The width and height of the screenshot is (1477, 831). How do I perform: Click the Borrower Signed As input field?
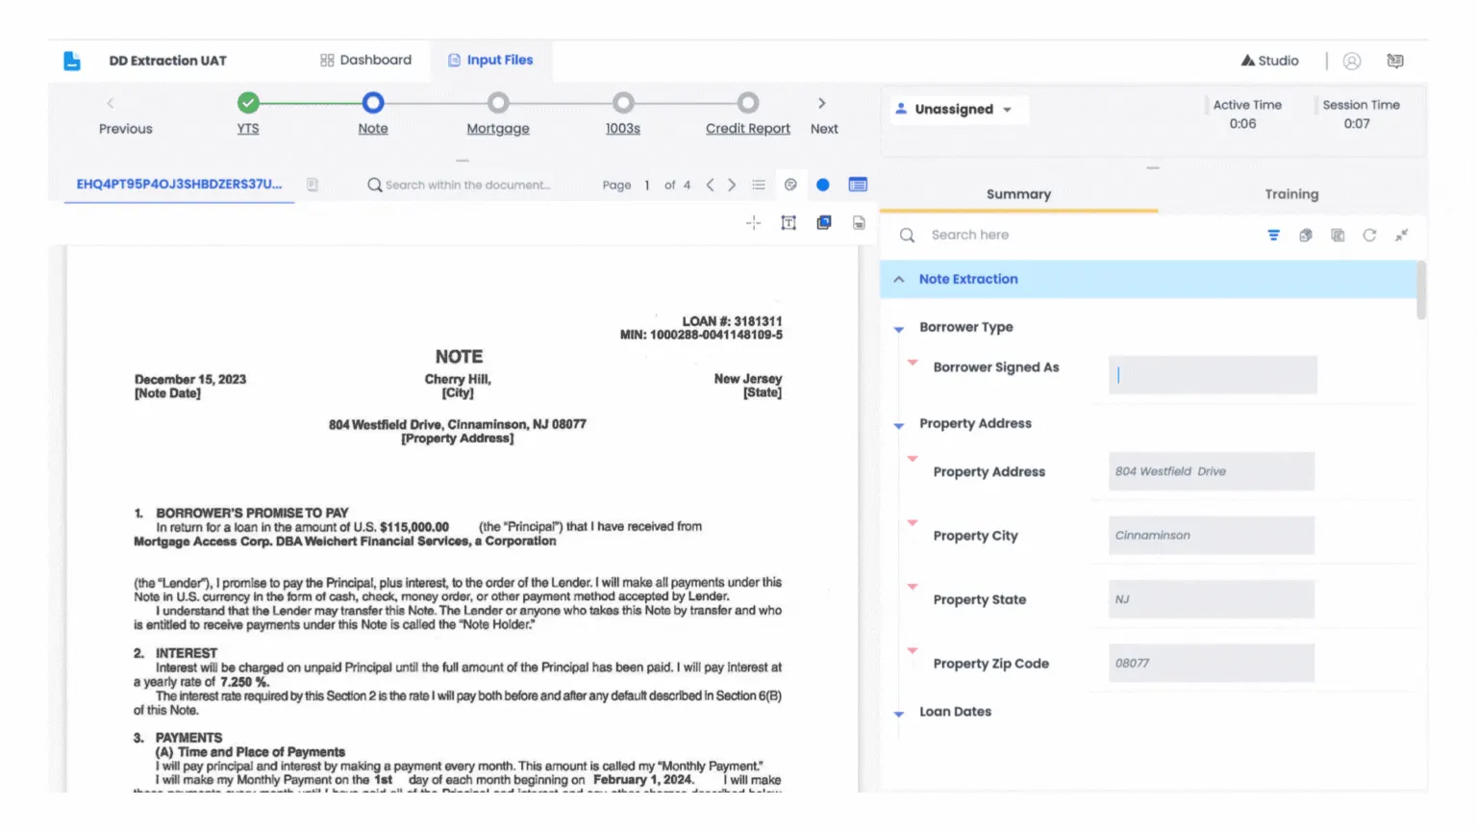tap(1213, 375)
